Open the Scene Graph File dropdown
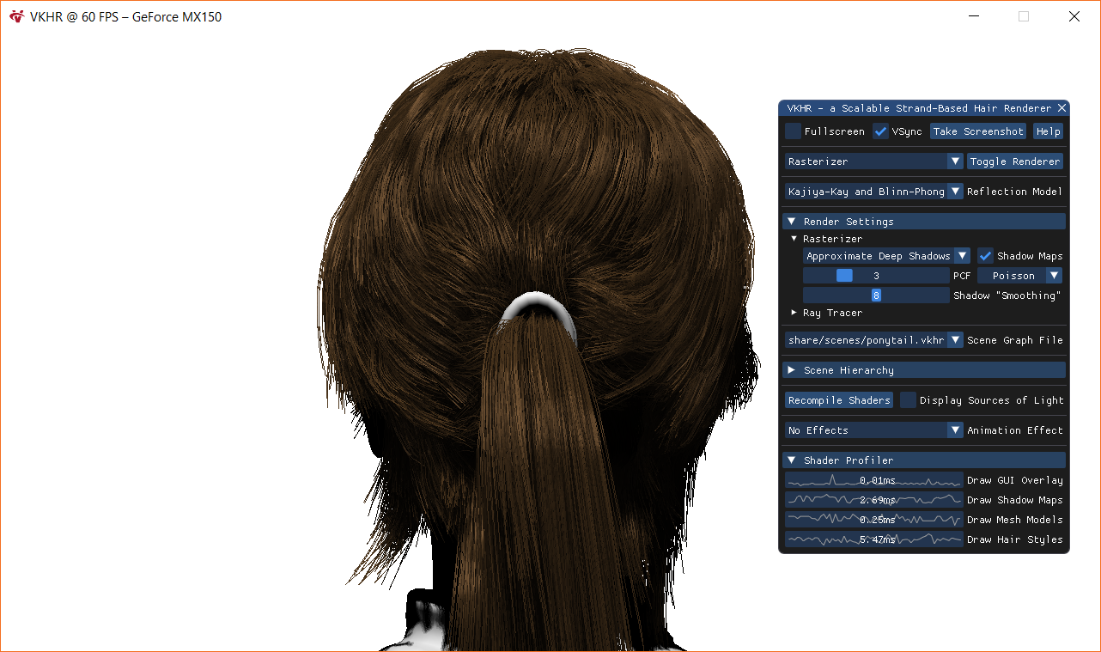 [x=955, y=340]
